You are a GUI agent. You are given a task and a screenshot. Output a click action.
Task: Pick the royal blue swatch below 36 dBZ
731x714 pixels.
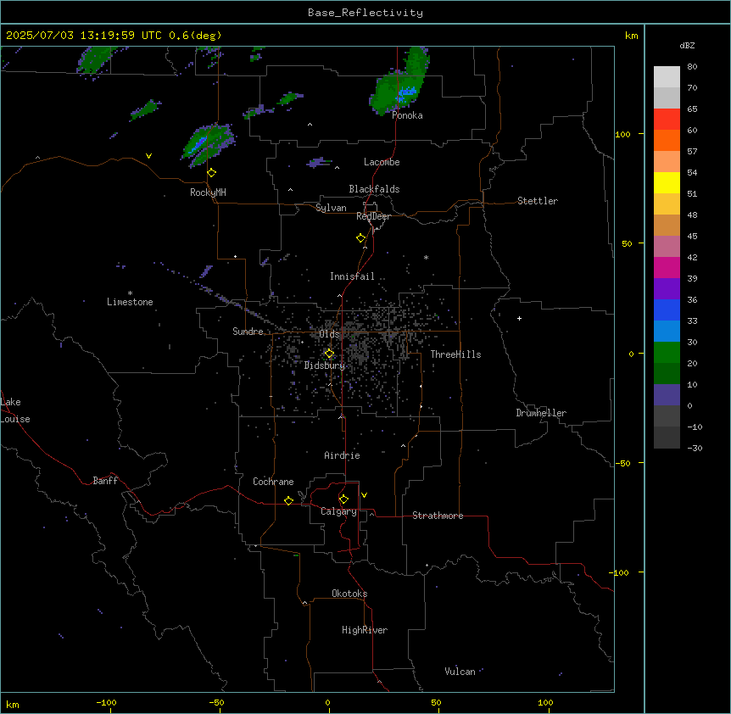[667, 310]
